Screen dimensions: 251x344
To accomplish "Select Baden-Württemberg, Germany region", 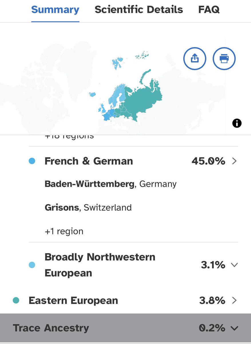I will [110, 184].
